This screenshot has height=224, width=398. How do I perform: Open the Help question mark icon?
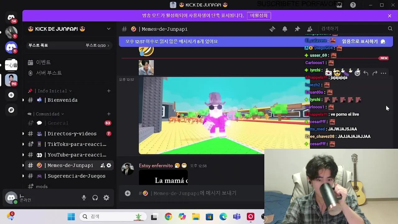click(353, 5)
